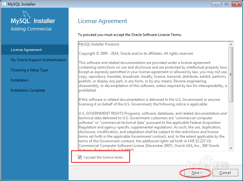Click the Next button
The width and height of the screenshot is (243, 181).
(197, 173)
